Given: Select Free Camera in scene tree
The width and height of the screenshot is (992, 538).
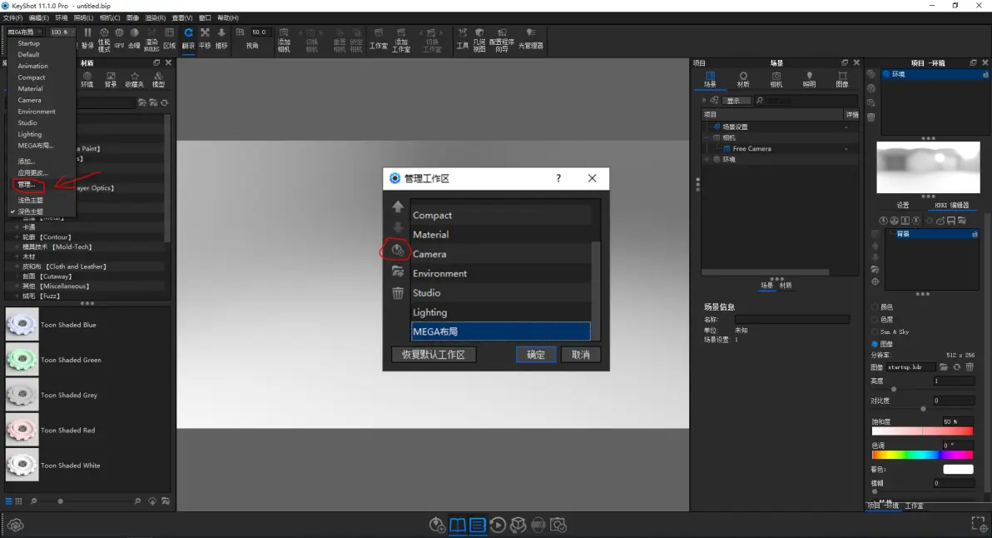Looking at the screenshot, I should pyautogui.click(x=751, y=149).
